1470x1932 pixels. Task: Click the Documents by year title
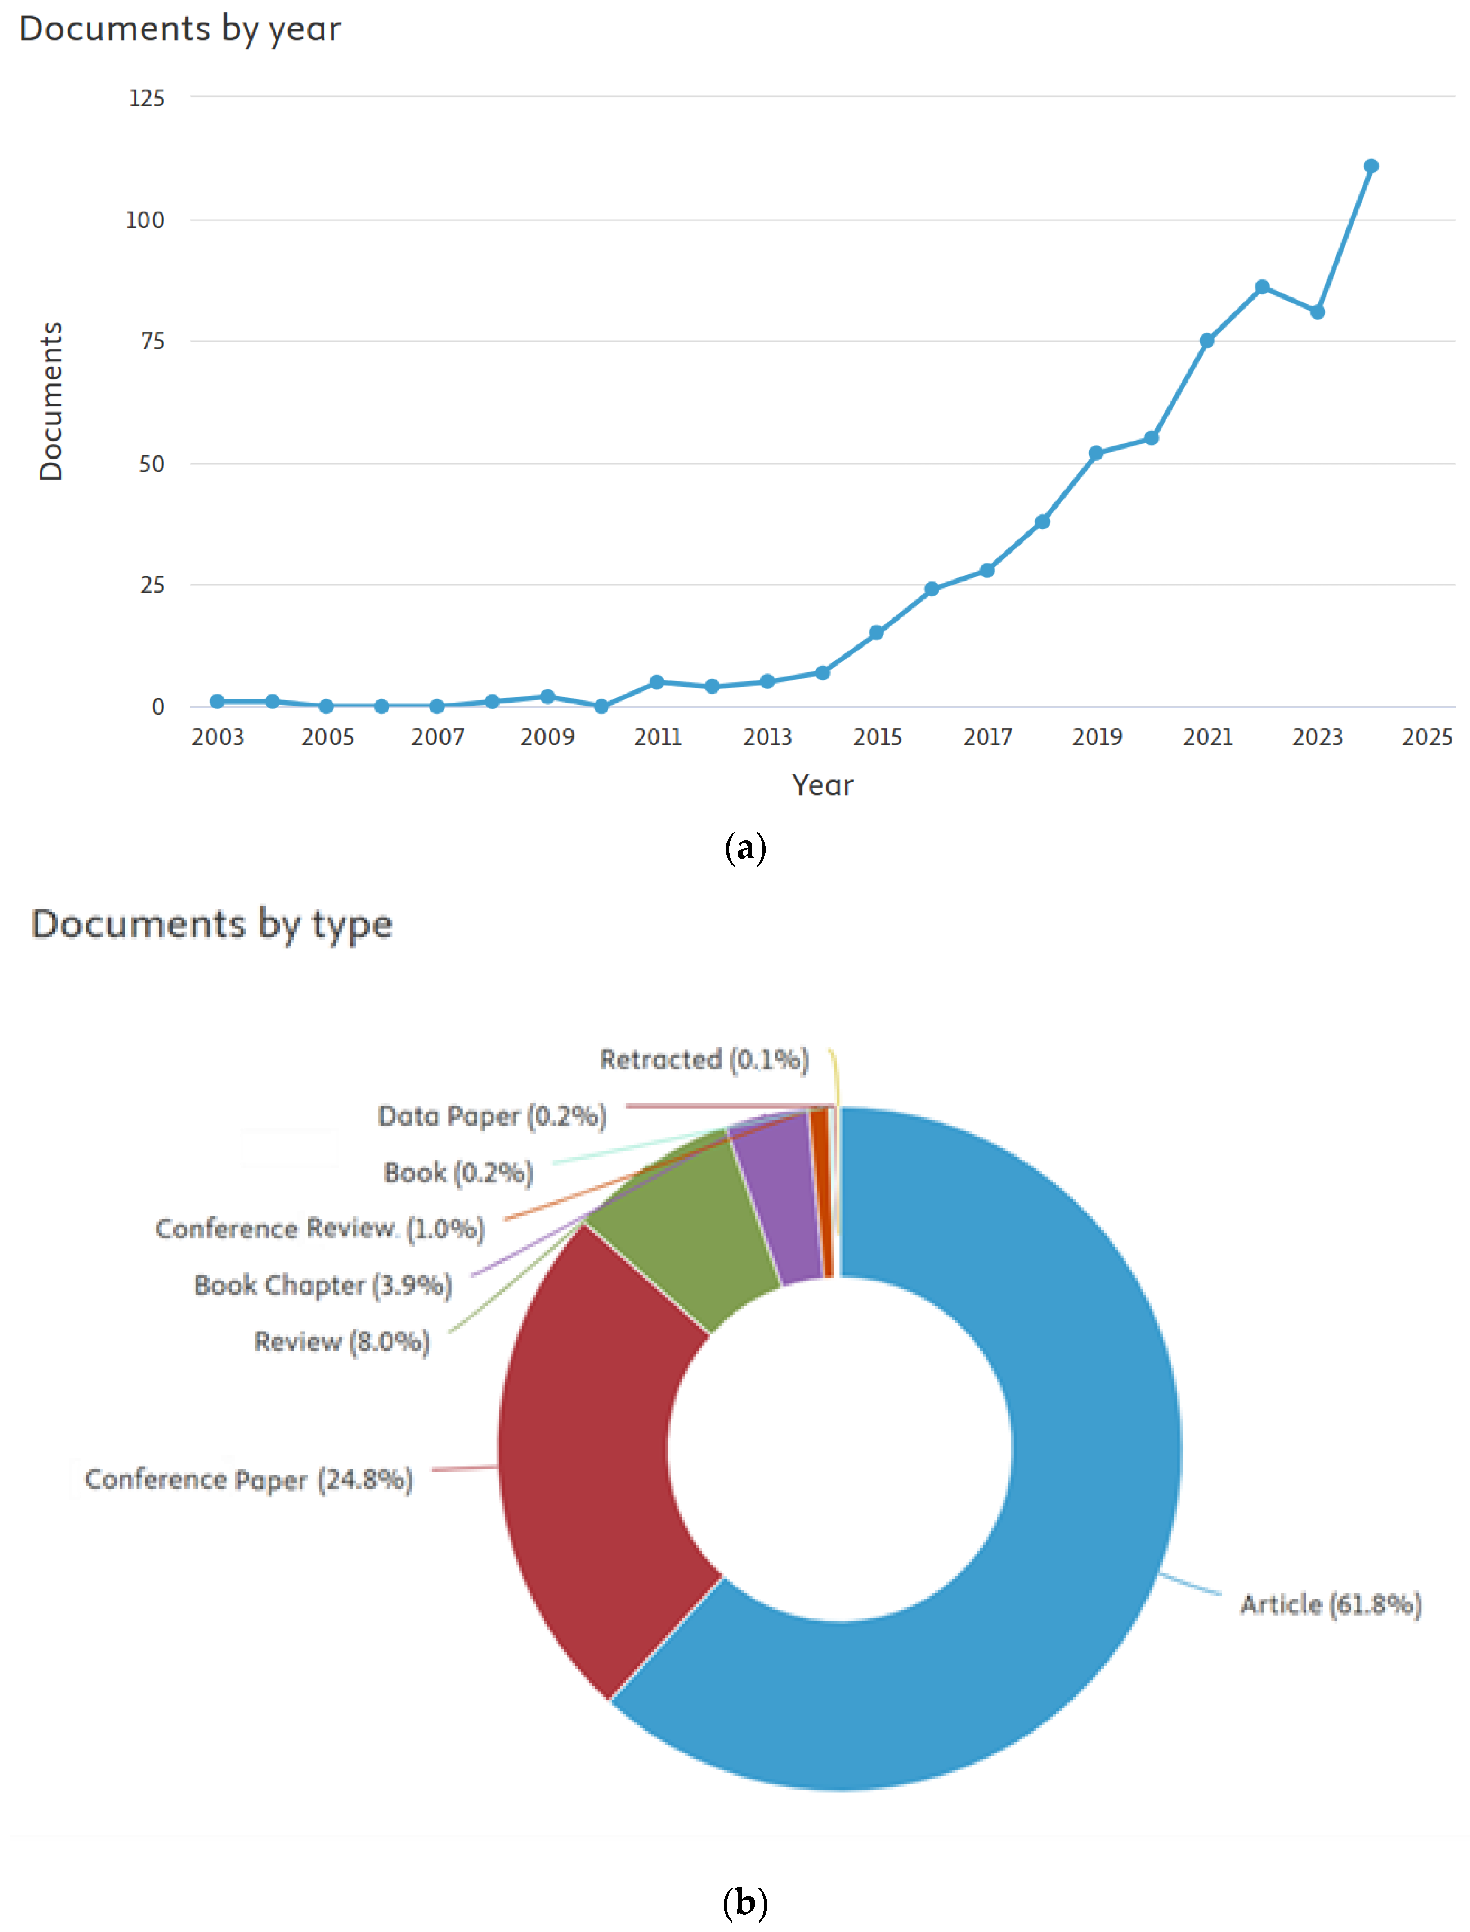180,29
